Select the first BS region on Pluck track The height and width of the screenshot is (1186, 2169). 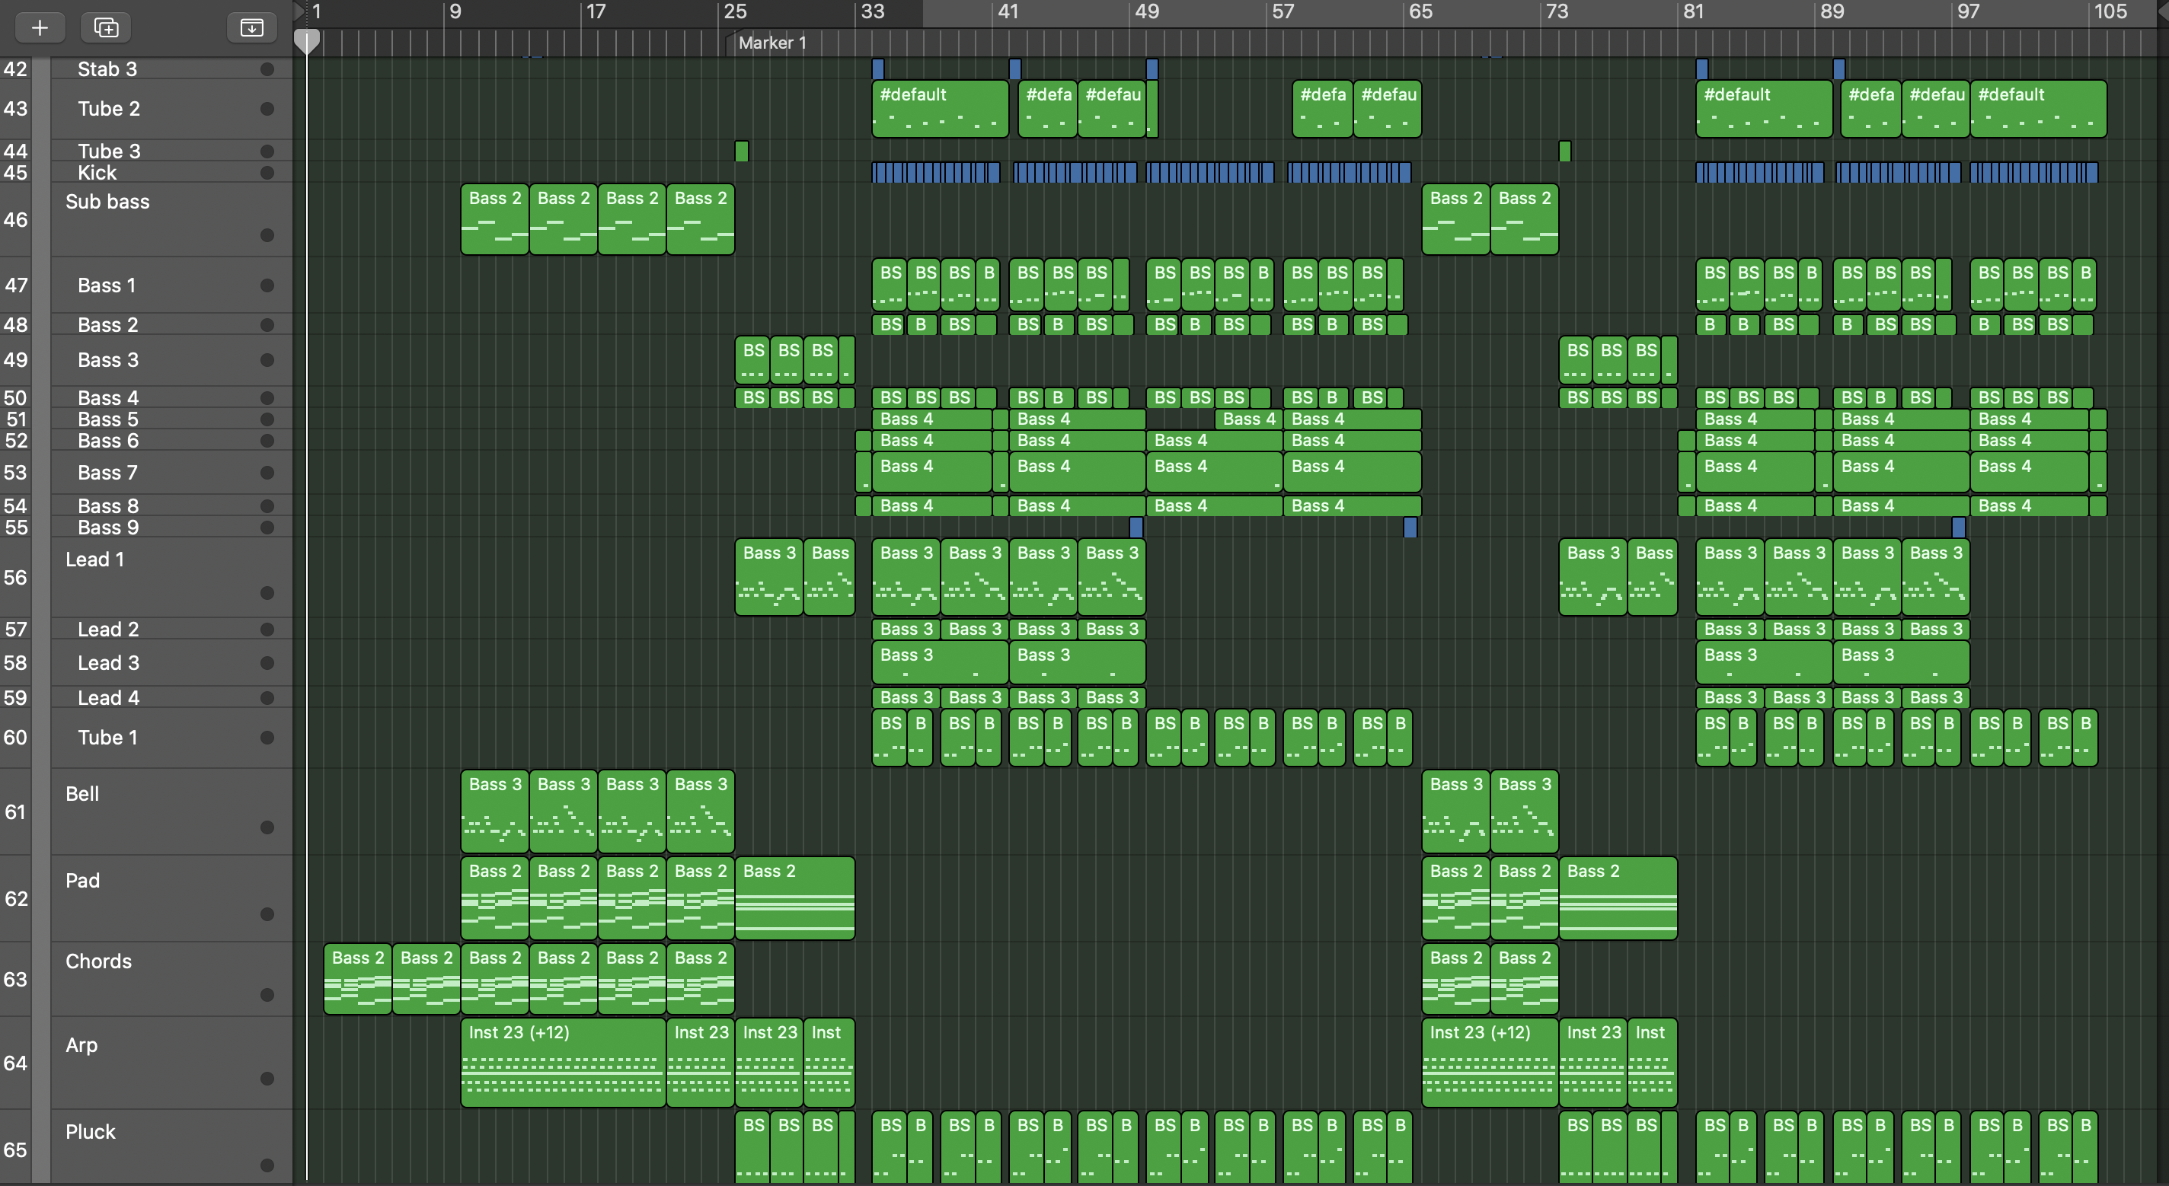tap(752, 1146)
